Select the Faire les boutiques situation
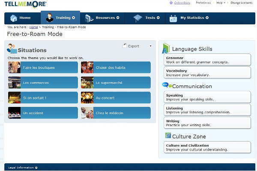The image size is (257, 171). click(43, 68)
